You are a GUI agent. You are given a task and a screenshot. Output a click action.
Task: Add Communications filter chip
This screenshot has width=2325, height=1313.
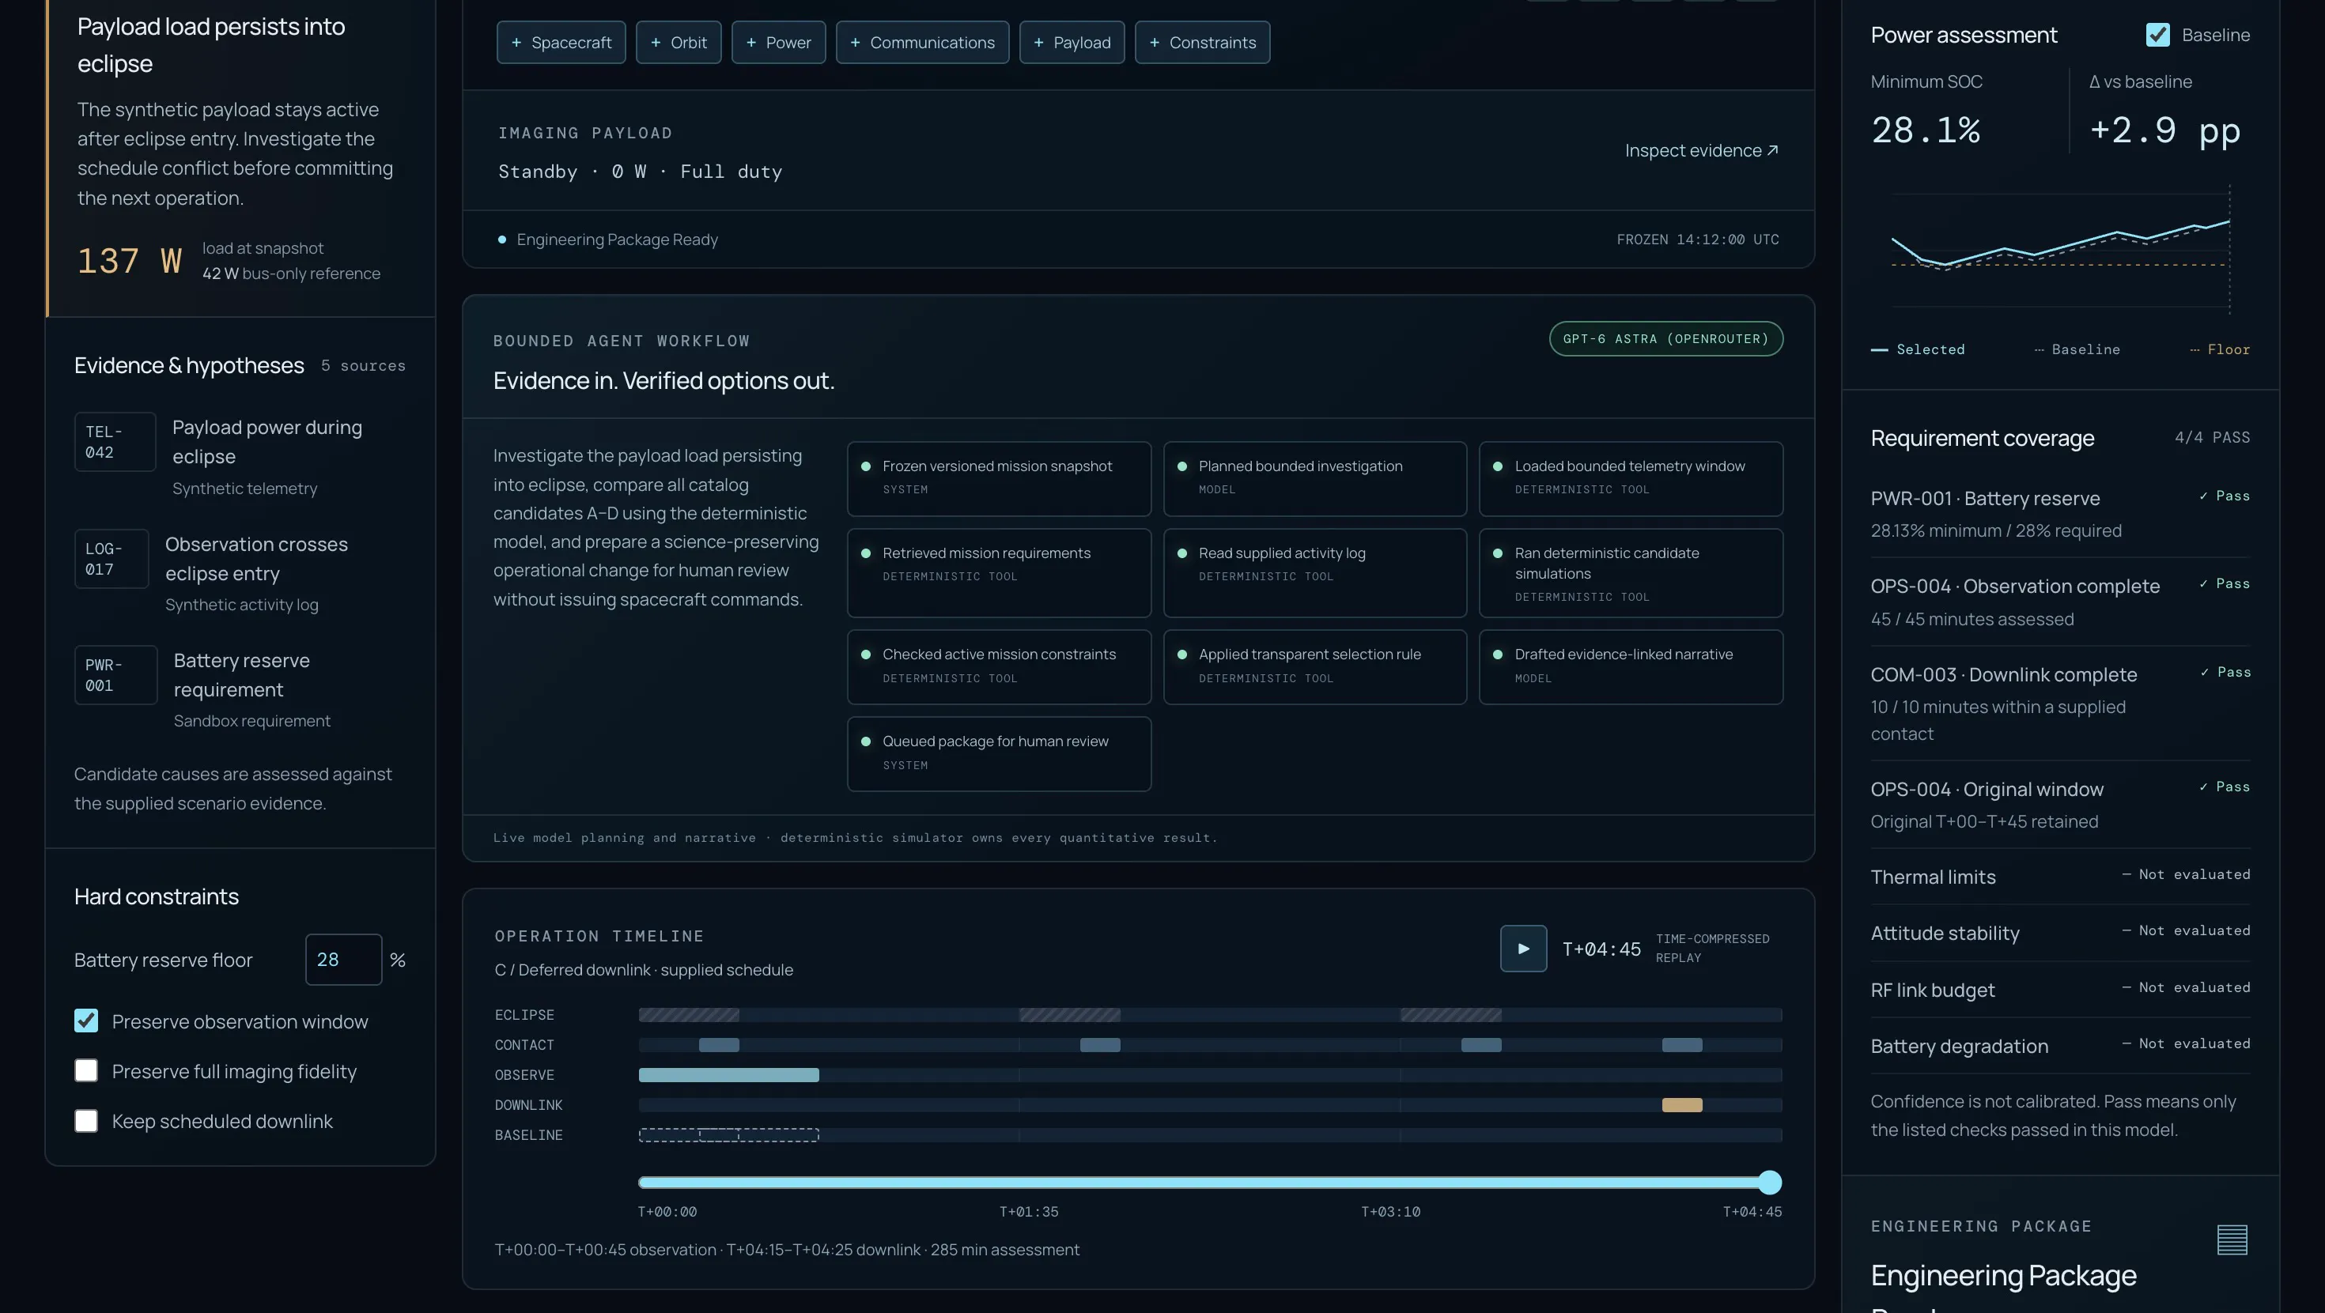(922, 43)
